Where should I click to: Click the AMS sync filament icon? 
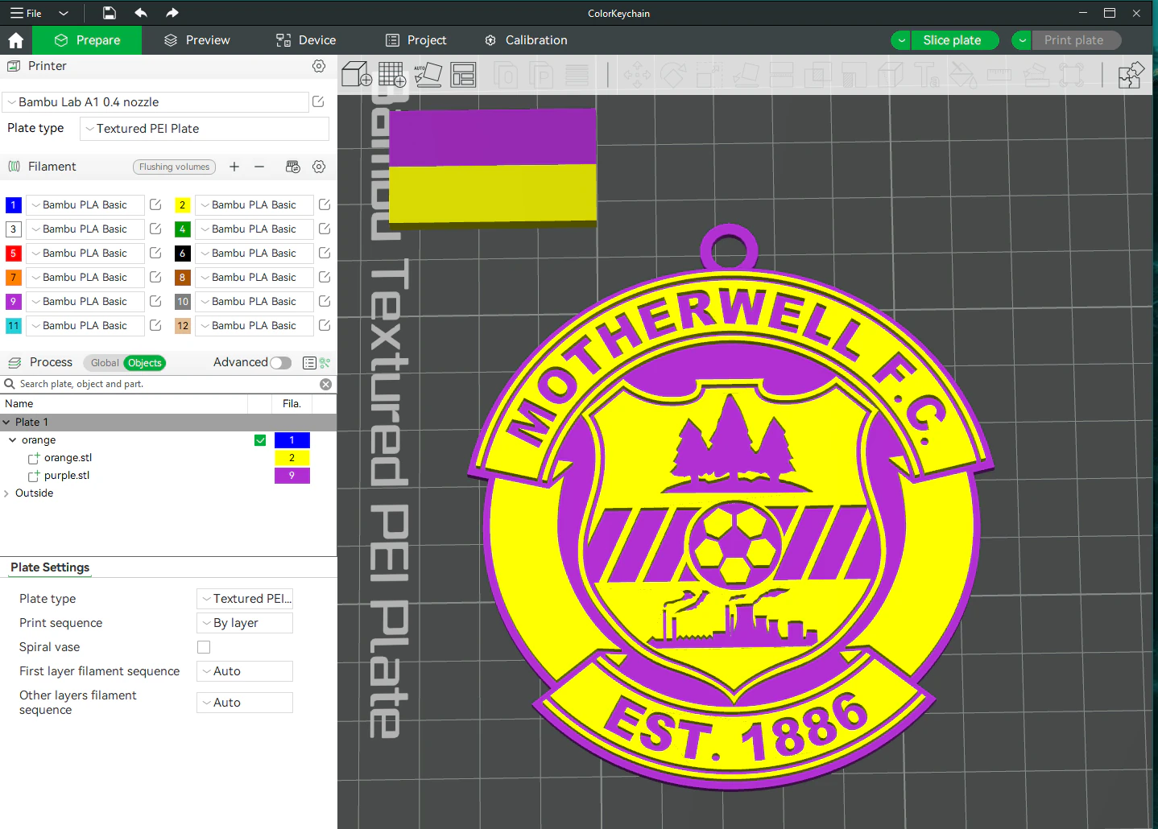click(293, 167)
